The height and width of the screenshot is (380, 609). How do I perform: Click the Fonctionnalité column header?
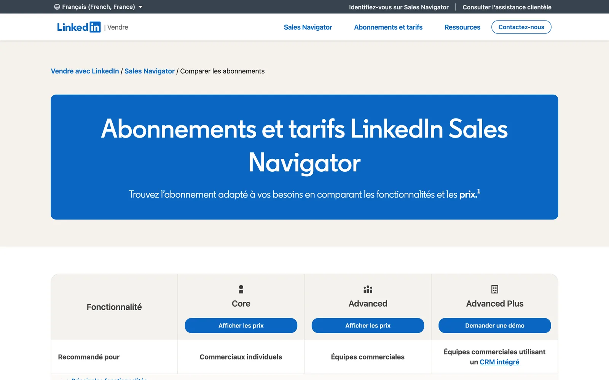(114, 307)
